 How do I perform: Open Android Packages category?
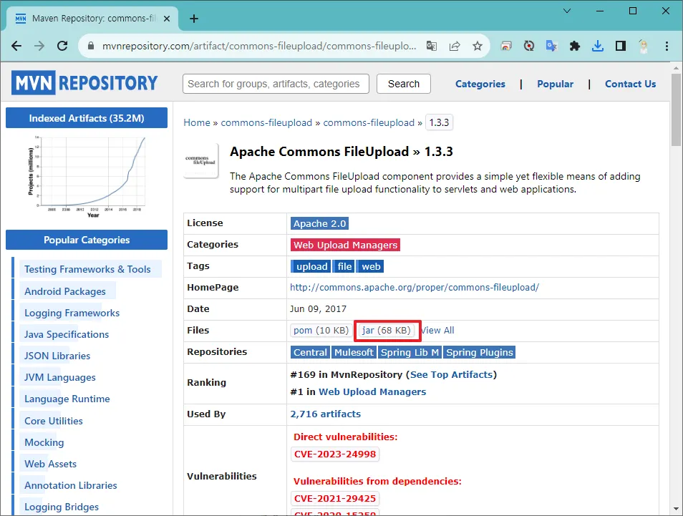(65, 292)
